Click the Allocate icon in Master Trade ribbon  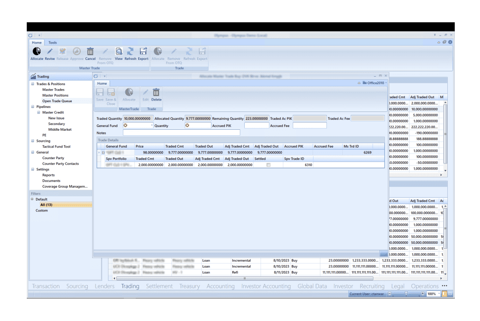tap(37, 52)
